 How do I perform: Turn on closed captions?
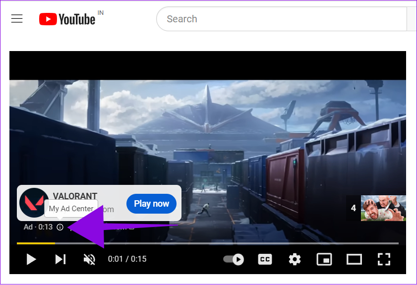click(265, 259)
